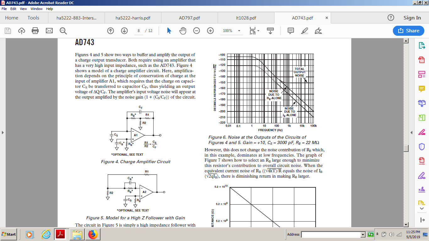The height and width of the screenshot is (241, 429).
Task: Go to next page arrow
Action: pyautogui.click(x=124, y=31)
